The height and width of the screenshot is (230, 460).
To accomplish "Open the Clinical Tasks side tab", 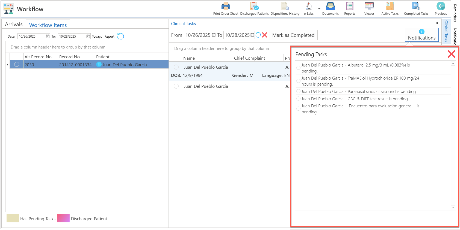I will coord(446,31).
